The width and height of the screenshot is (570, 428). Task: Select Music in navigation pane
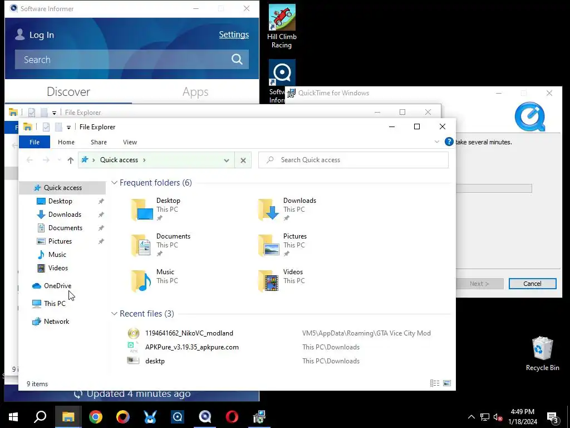coord(57,255)
